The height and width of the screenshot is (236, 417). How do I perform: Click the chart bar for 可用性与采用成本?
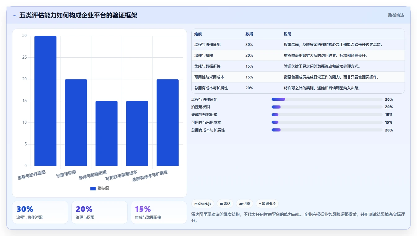tap(137, 133)
